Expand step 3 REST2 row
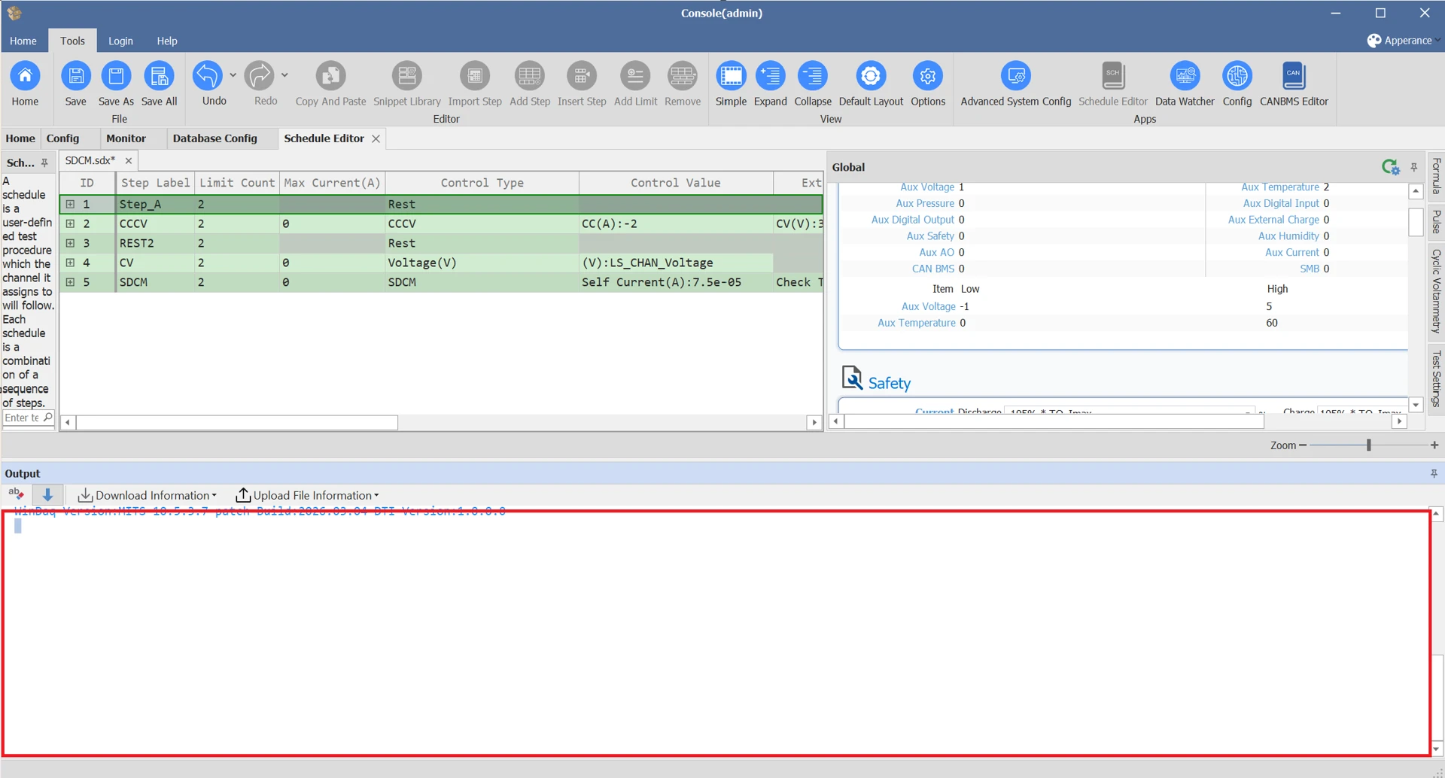Image resolution: width=1445 pixels, height=778 pixels. [x=70, y=243]
